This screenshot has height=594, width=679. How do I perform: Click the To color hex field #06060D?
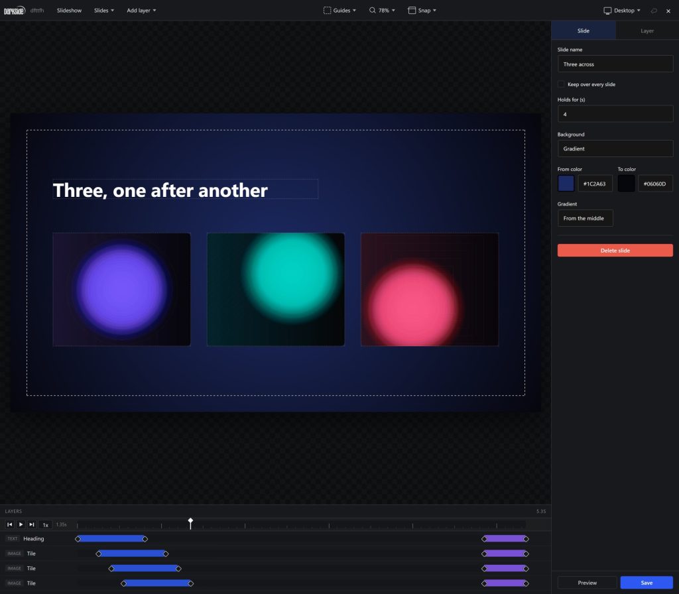click(655, 184)
